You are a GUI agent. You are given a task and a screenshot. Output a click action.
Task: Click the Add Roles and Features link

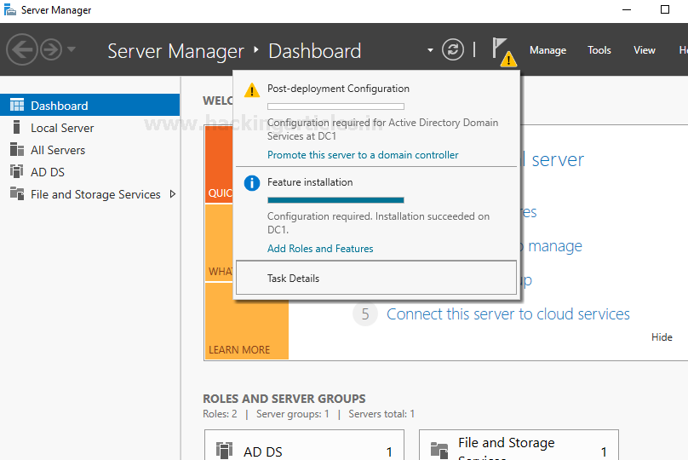[320, 249]
